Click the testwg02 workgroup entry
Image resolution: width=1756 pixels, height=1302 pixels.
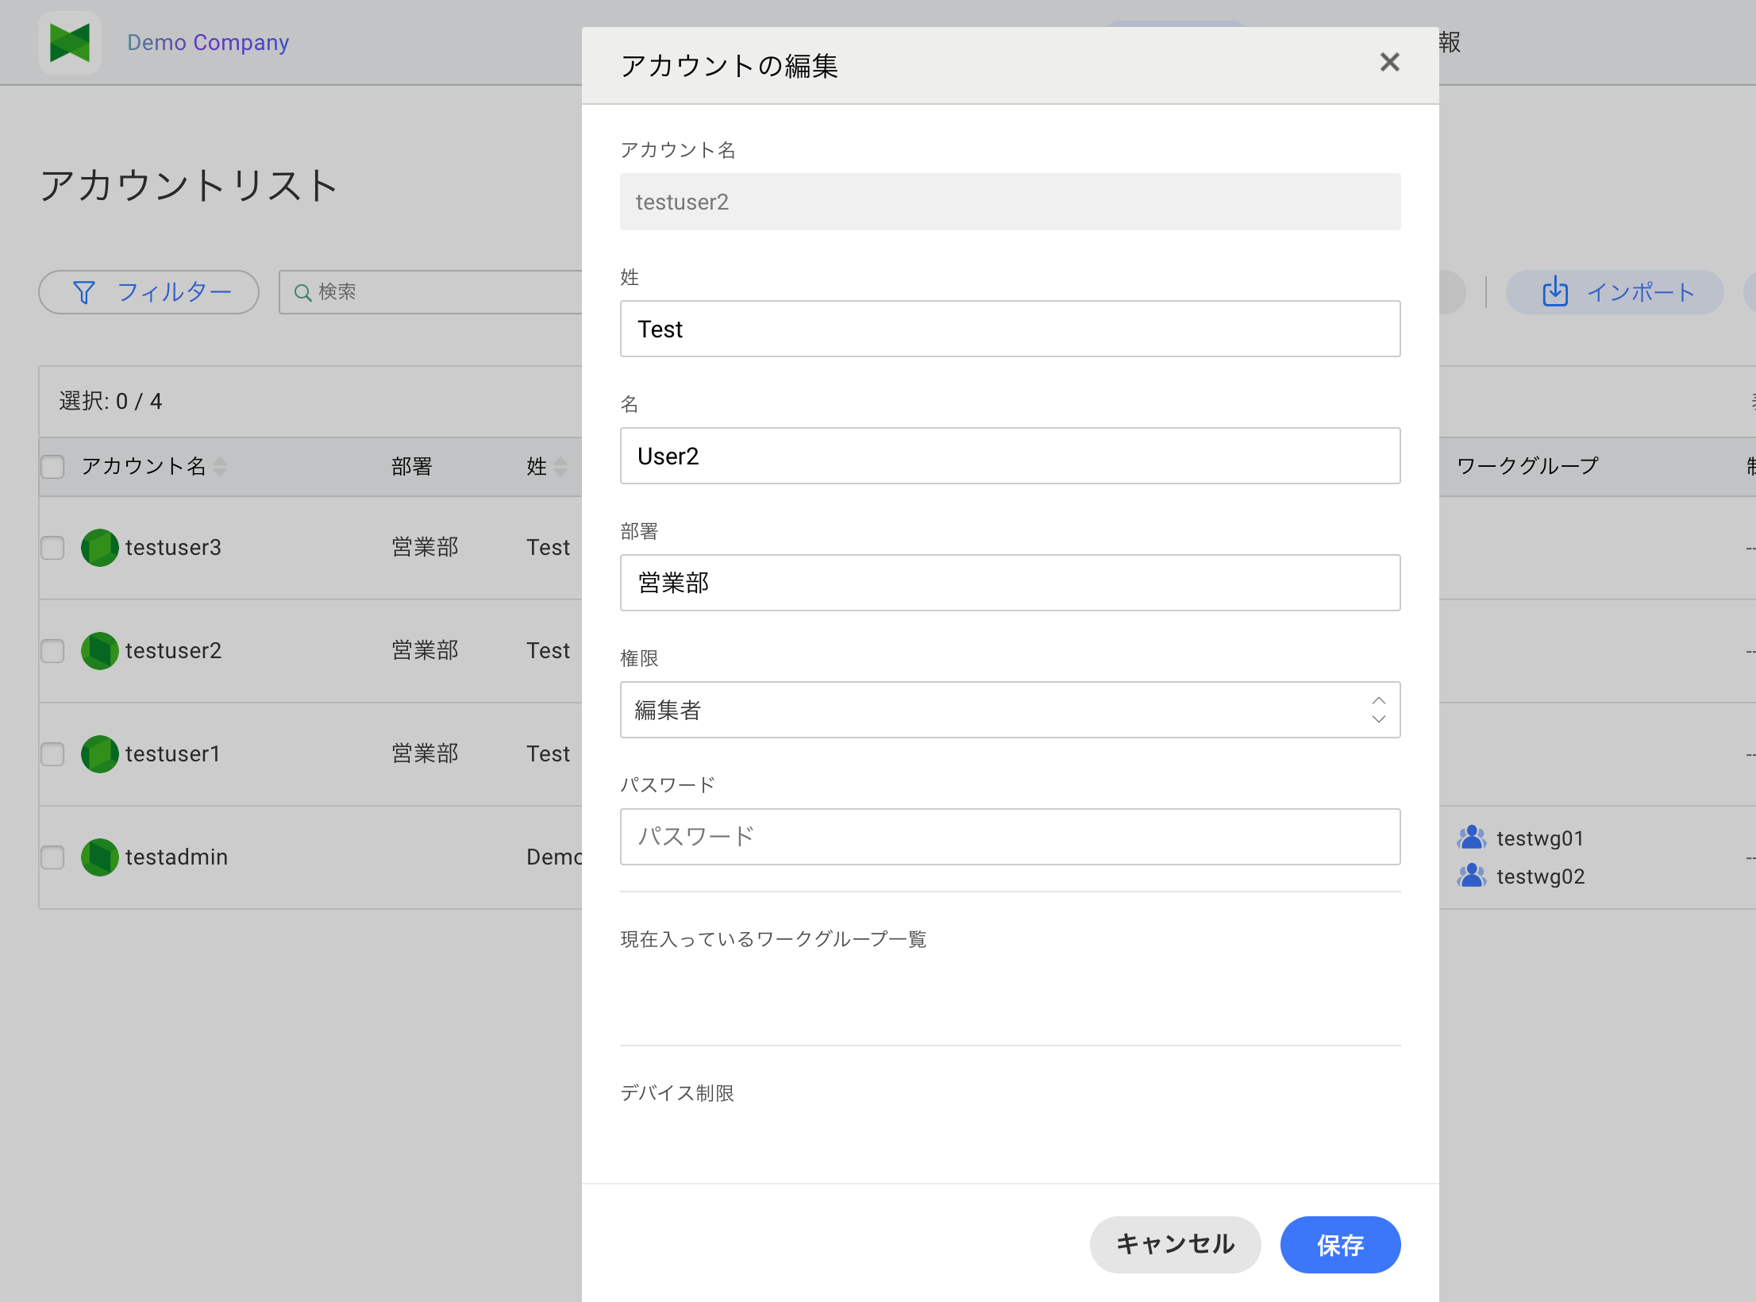(1520, 876)
